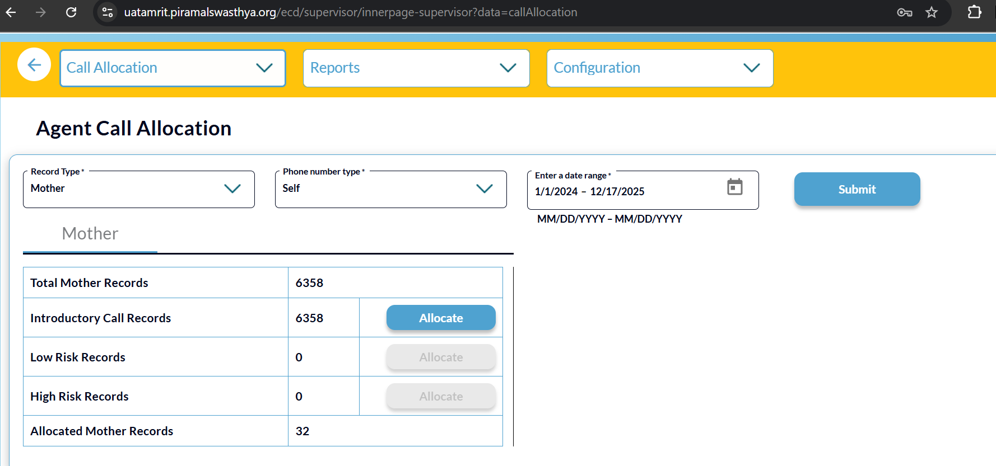Allocate the Introductory Call Records
This screenshot has height=466, width=996.
point(440,318)
